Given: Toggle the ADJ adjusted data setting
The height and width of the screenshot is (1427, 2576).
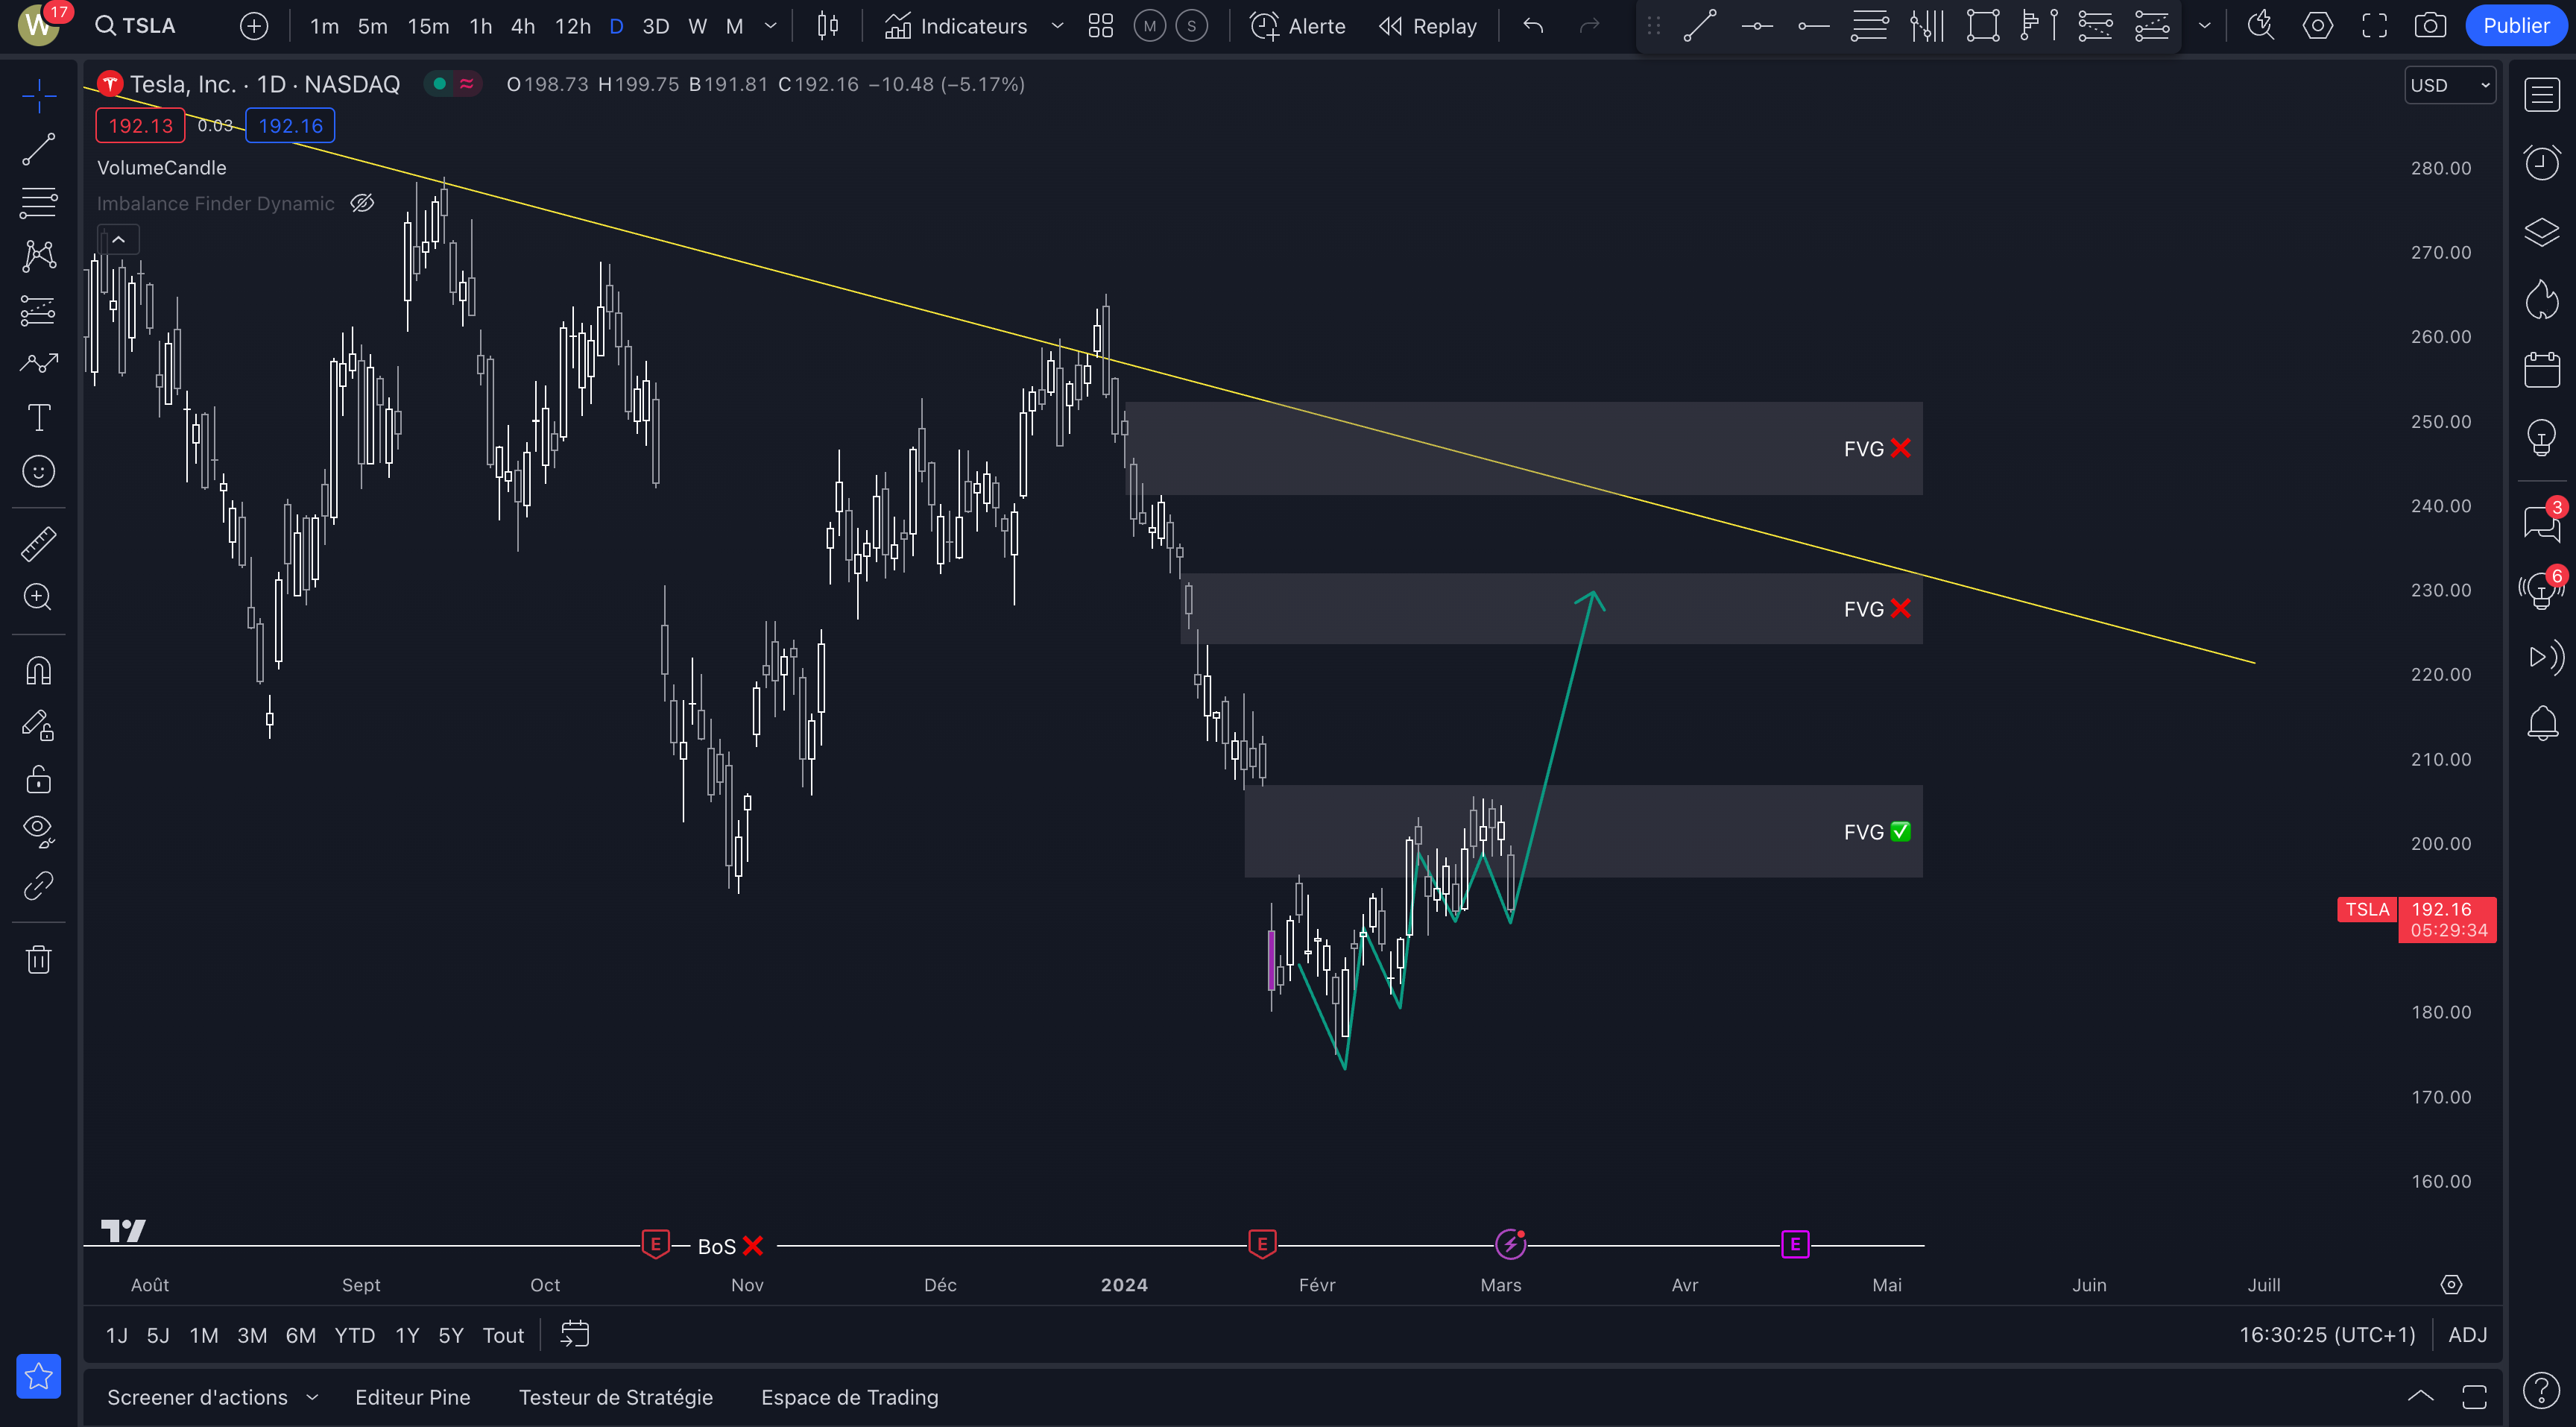Looking at the screenshot, I should click(2467, 1335).
